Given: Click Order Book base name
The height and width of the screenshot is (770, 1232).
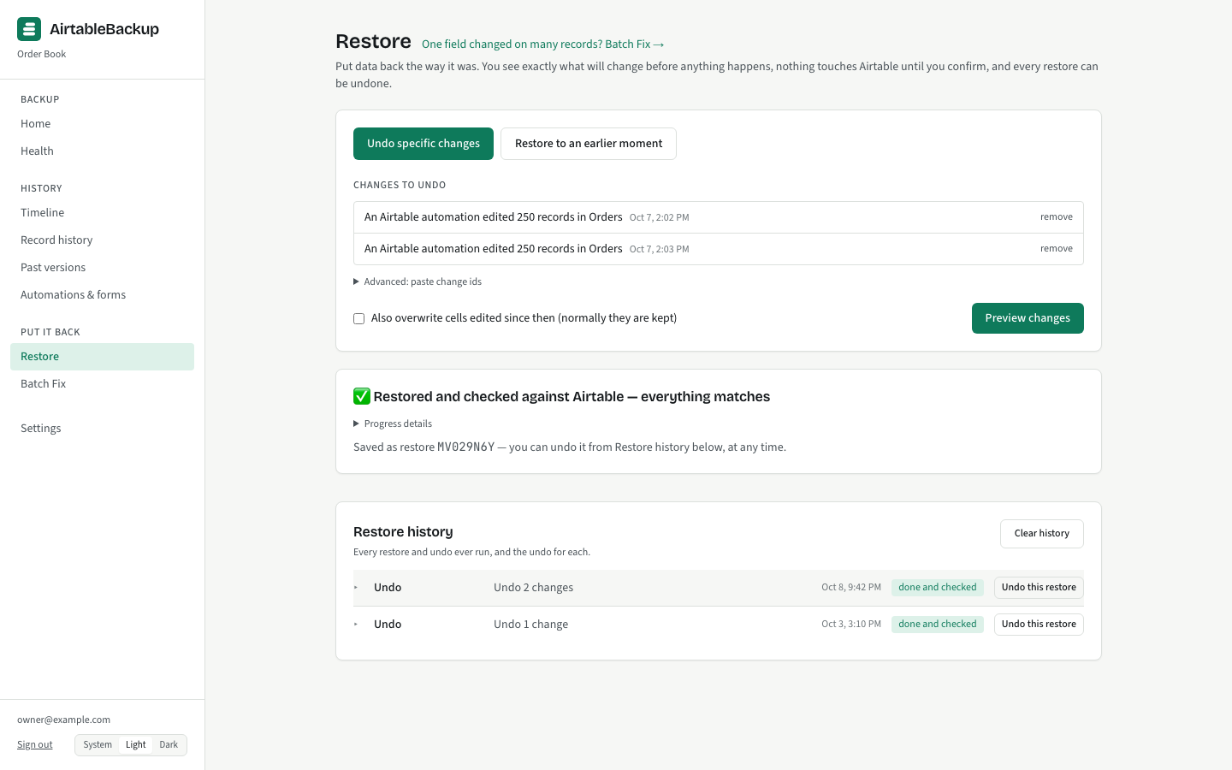Looking at the screenshot, I should point(41,55).
